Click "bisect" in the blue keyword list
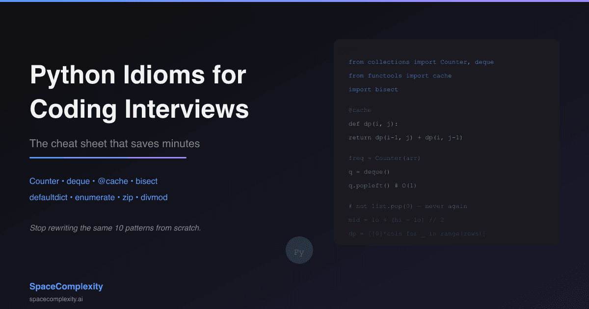This screenshot has width=589, height=309. [147, 181]
